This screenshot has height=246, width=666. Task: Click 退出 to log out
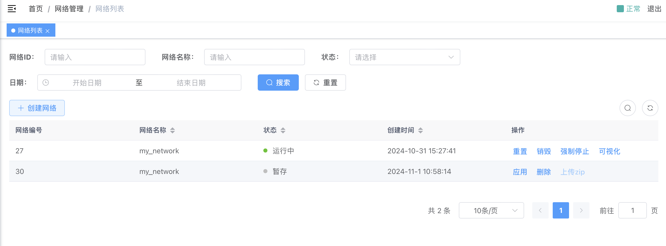(654, 9)
